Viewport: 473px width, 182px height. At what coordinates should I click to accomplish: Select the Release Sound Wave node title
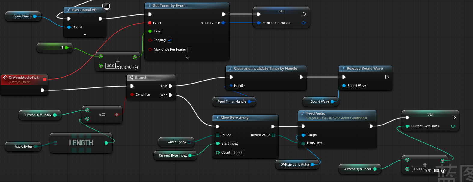365,69
